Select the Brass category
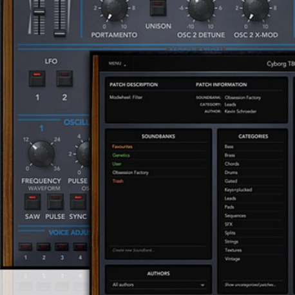The image size is (295, 295). 253,155
